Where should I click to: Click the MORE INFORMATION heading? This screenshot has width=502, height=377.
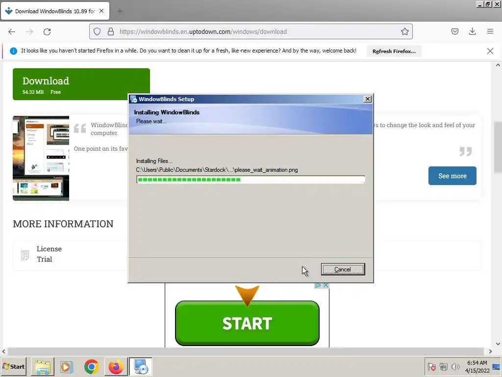[x=63, y=224]
